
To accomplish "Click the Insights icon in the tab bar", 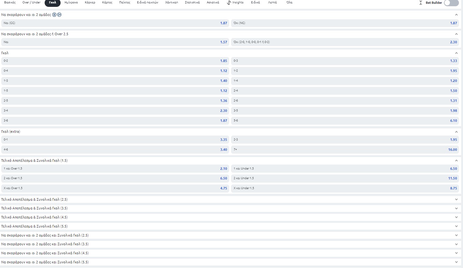I will coord(229,2).
